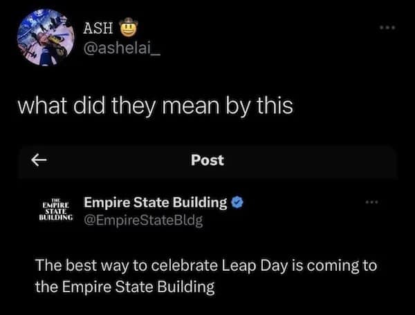The height and width of the screenshot is (315, 415).
Task: Click the words "is coming to" in the post
Action: click(x=338, y=266)
